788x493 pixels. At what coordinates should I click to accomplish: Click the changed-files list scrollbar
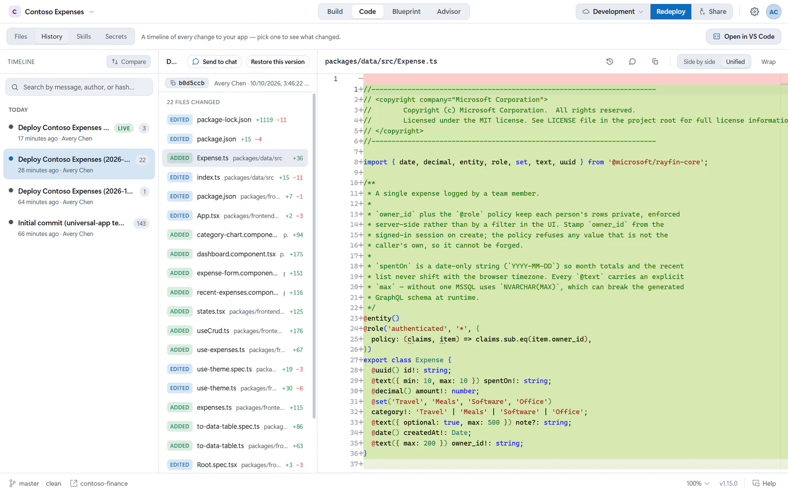point(314,256)
